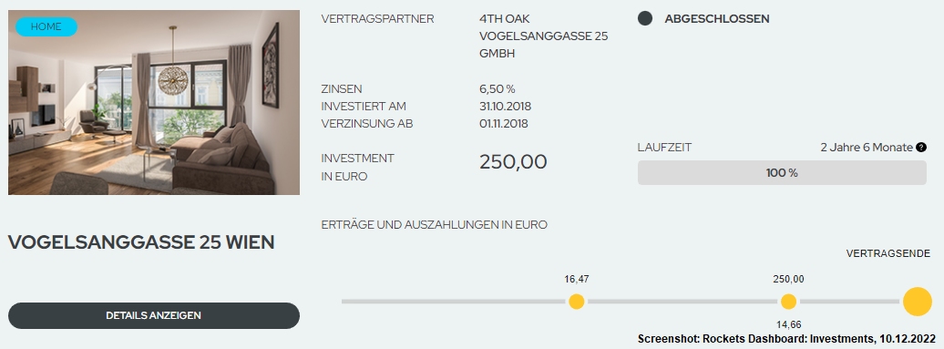
Task: Click the grey payout timeline track
Action: click(622, 302)
